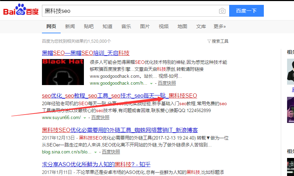The image size is (294, 176).
Task: Expand the 更多» tab menu
Action: point(219,26)
